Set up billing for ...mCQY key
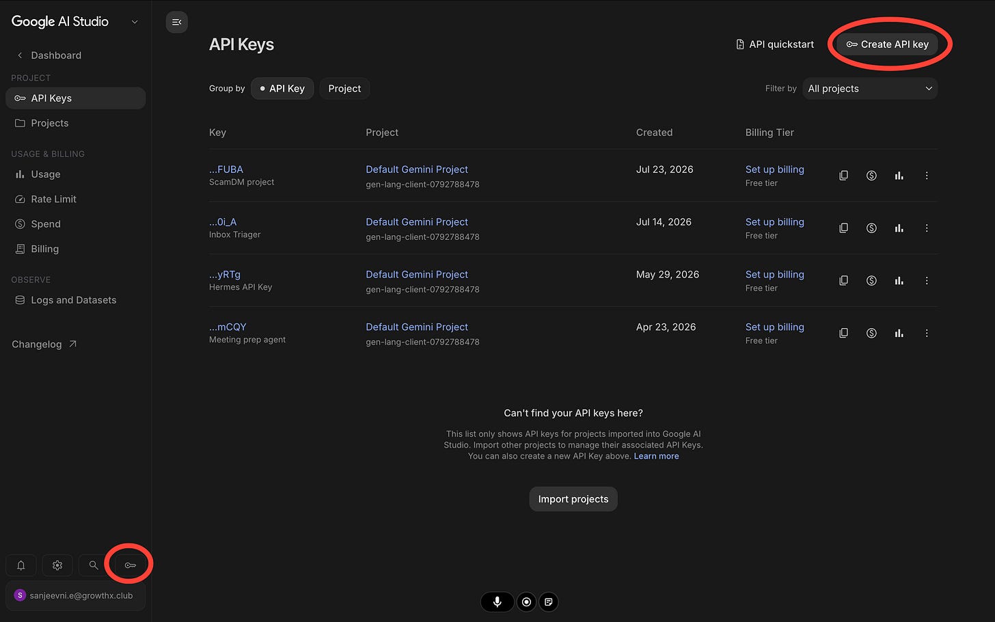 point(775,327)
